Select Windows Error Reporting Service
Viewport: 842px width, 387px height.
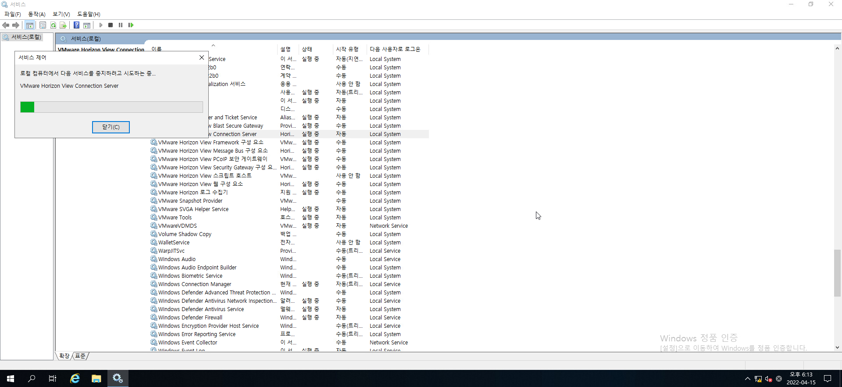pos(289,334)
